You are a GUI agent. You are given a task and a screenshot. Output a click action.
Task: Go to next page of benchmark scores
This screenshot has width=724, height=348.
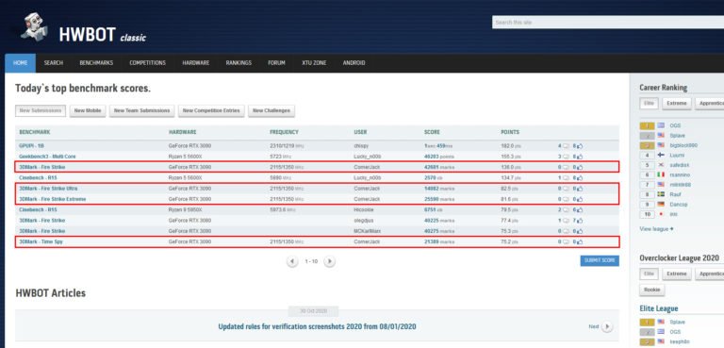click(329, 261)
